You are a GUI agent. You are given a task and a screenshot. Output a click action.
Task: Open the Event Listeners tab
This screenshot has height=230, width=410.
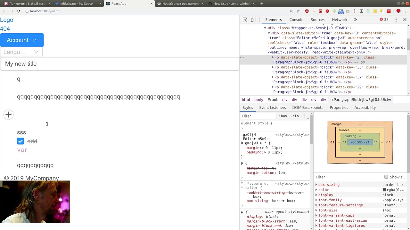[273, 108]
